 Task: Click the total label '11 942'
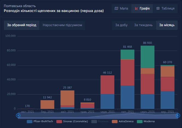(47, 97)
